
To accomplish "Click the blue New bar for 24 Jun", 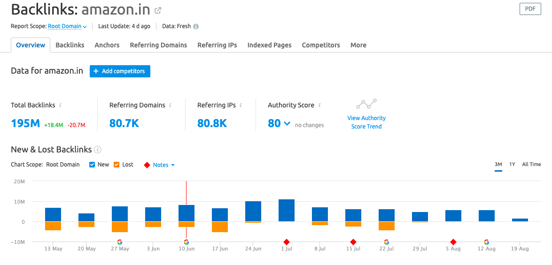I will 253,211.
